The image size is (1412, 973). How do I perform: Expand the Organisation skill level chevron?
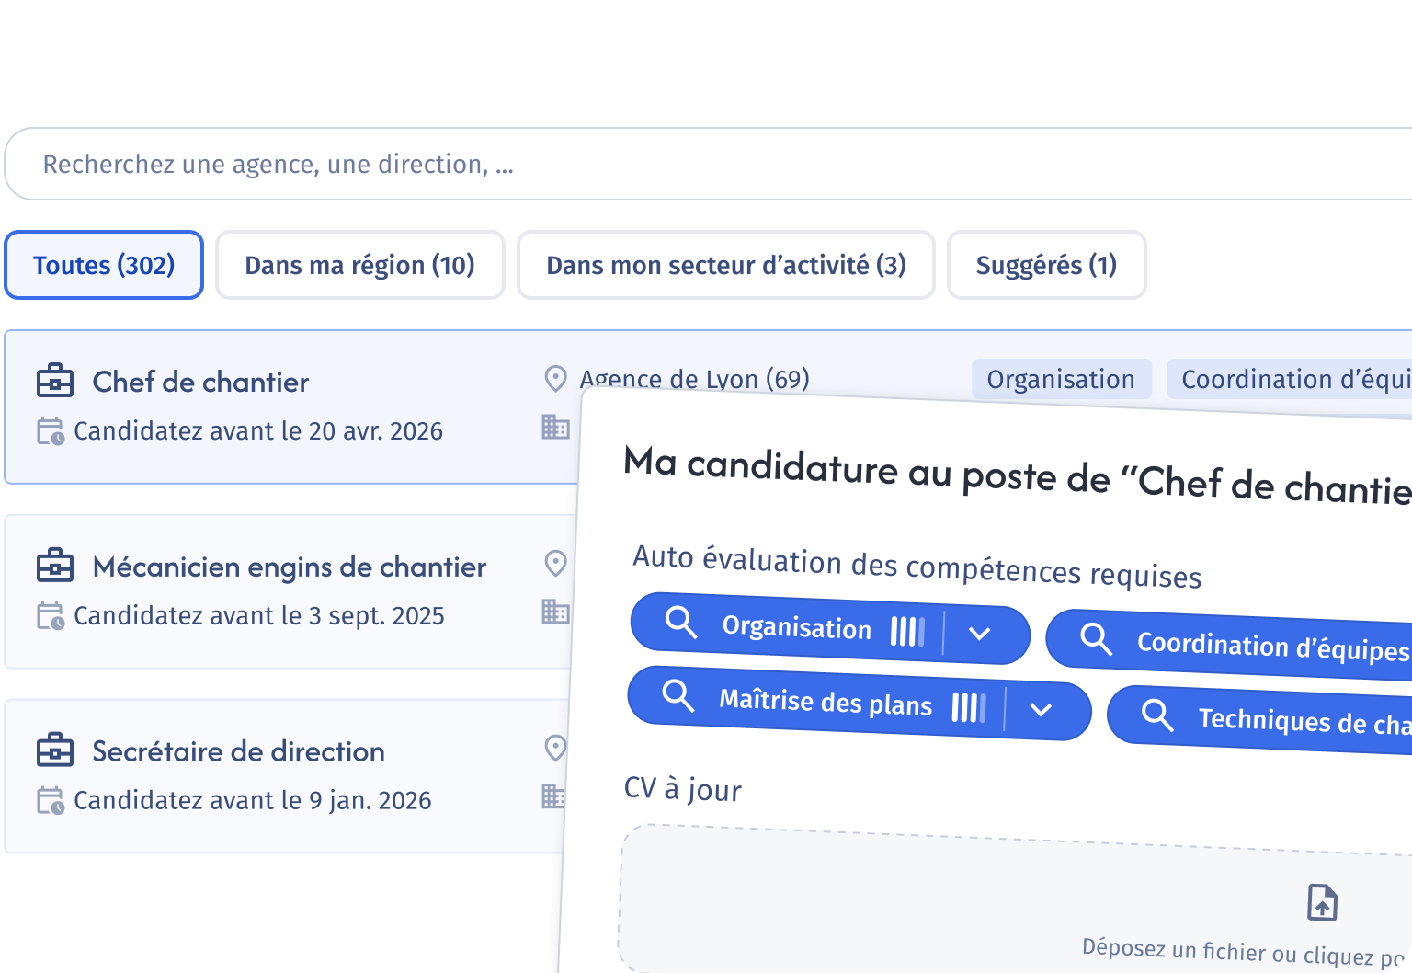(x=980, y=633)
